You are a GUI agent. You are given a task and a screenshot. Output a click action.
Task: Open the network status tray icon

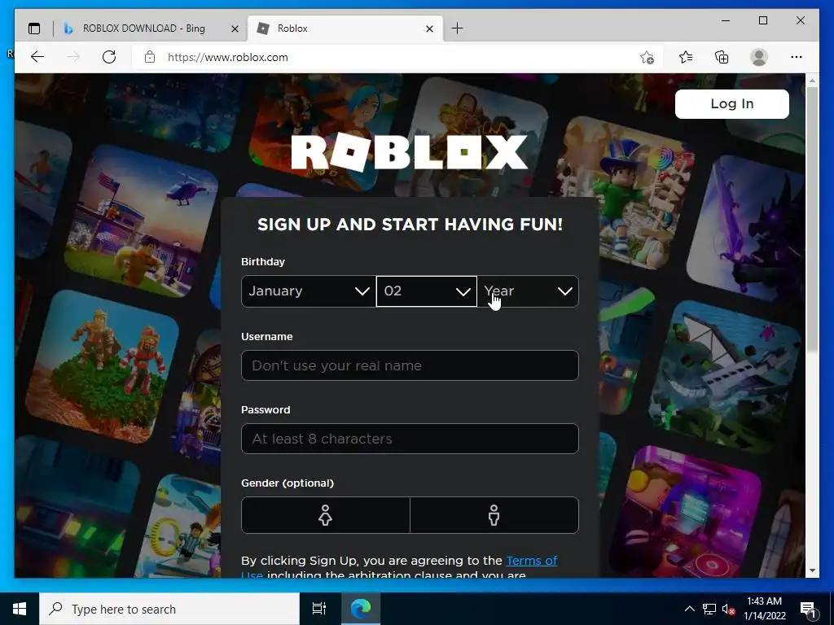[709, 609]
